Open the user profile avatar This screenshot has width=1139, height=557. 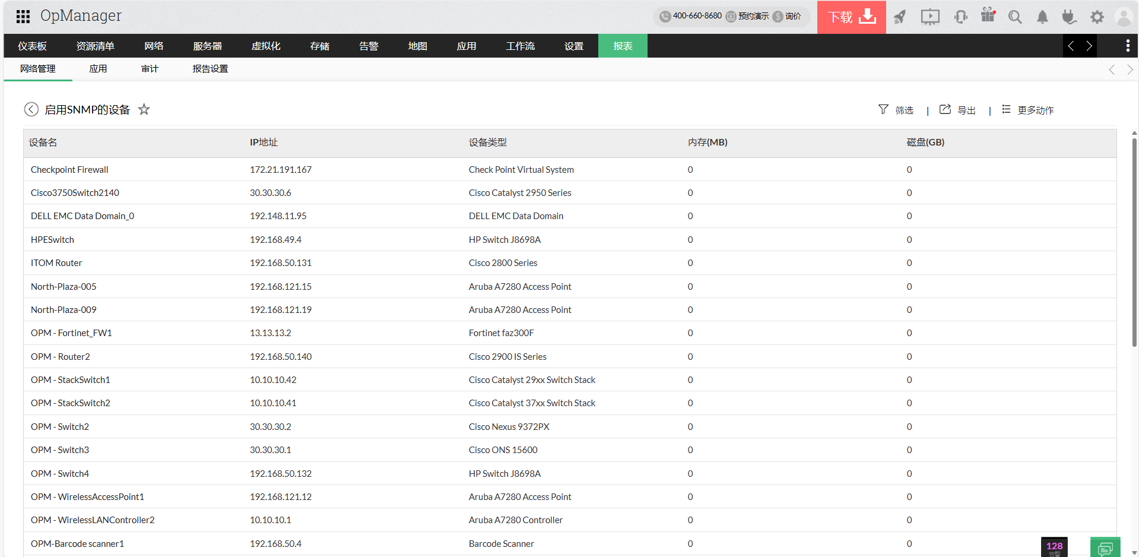click(x=1124, y=17)
